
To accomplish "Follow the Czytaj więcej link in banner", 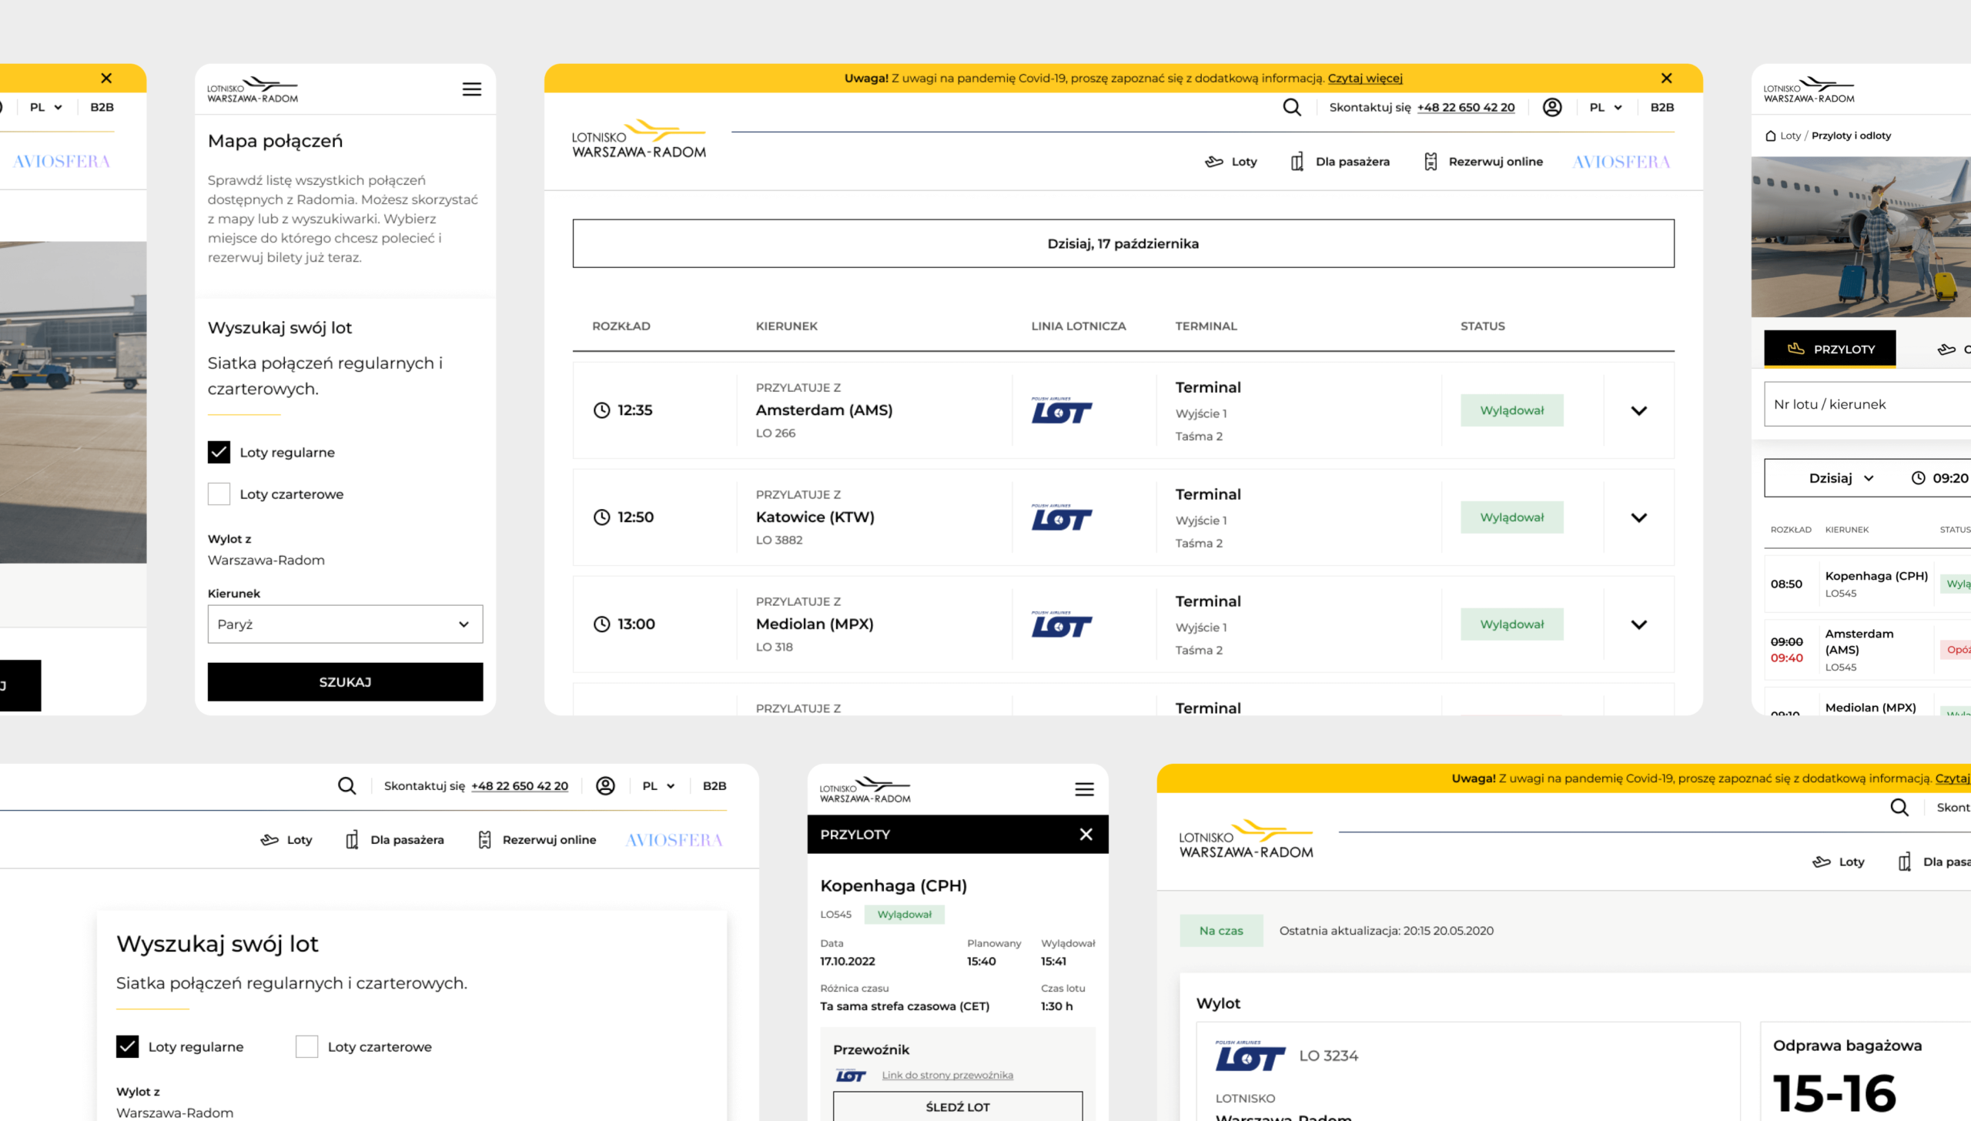I will pos(1364,78).
